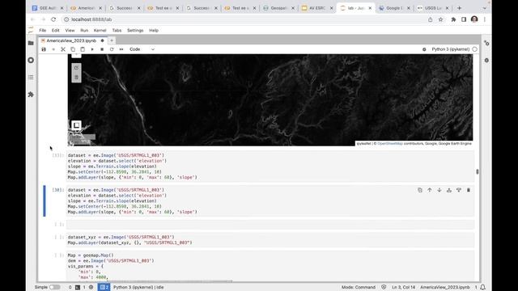Open the Run menu
The height and width of the screenshot is (291, 518).
tap(84, 31)
